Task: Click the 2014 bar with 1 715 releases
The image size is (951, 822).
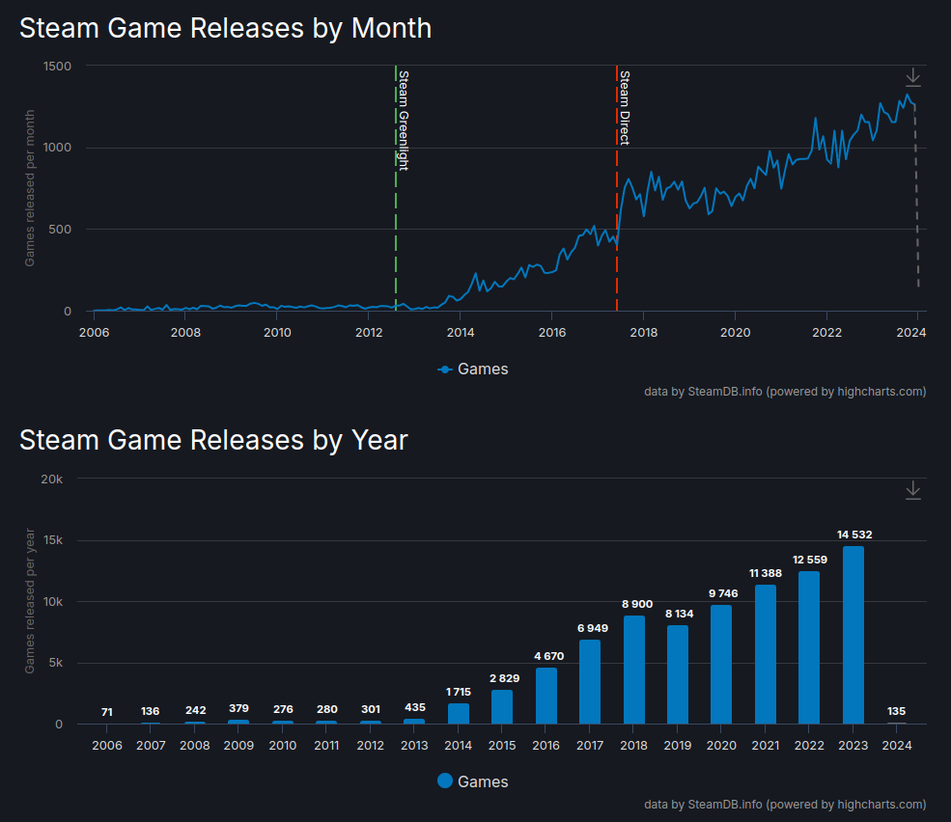Action: [459, 713]
